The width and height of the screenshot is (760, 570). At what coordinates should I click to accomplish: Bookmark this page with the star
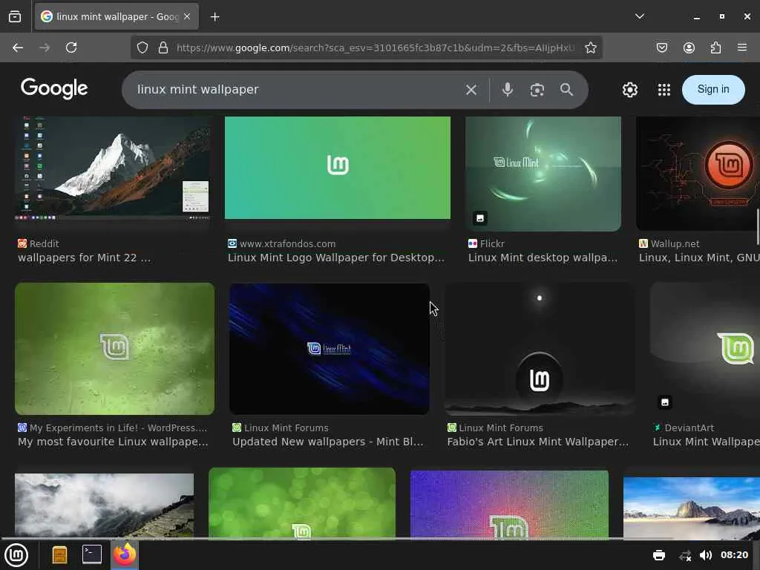tap(590, 47)
